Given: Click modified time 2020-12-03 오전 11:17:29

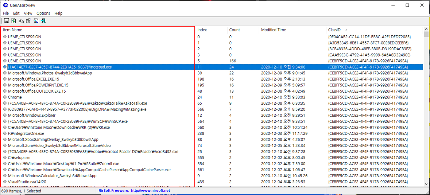Looking at the screenshot, I should click(x=284, y=133).
